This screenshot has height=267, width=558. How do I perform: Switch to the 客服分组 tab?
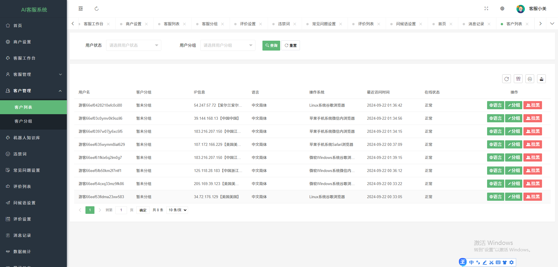[x=210, y=24]
